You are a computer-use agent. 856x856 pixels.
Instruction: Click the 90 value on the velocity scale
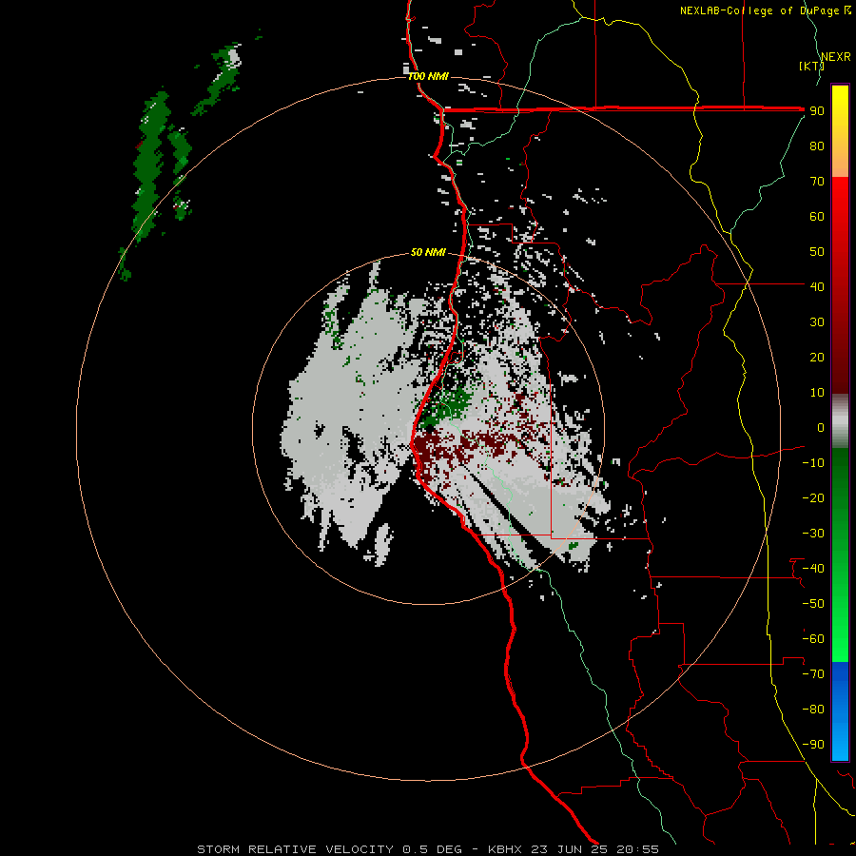coord(817,111)
